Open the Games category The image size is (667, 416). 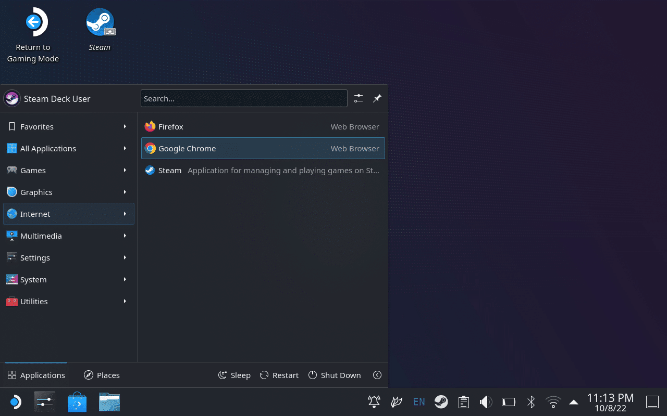(69, 170)
